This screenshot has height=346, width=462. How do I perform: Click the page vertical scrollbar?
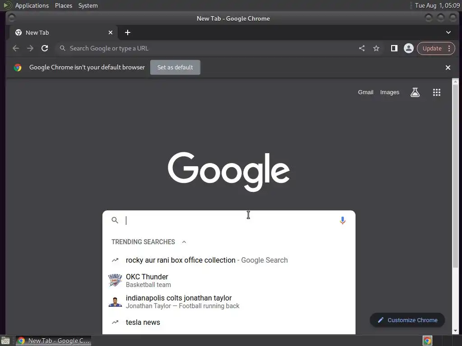click(x=456, y=176)
